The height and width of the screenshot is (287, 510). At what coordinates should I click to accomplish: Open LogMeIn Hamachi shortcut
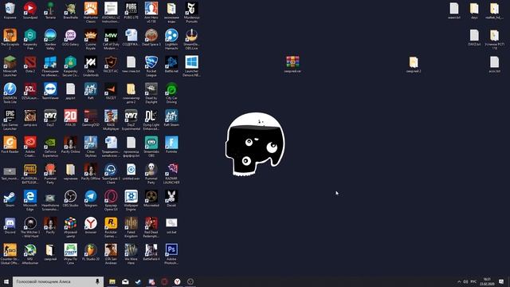[171, 39]
